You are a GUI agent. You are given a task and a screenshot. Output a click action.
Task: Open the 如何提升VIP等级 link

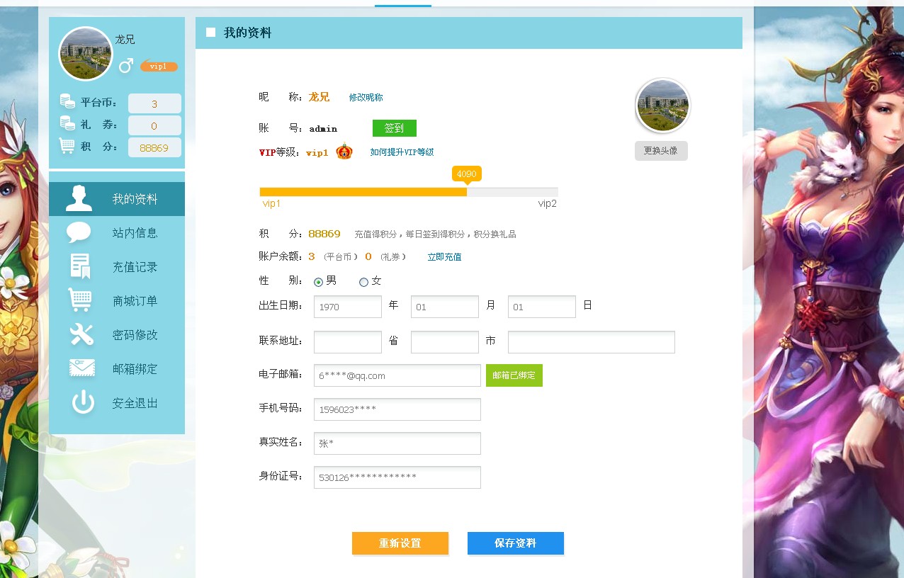tap(402, 152)
